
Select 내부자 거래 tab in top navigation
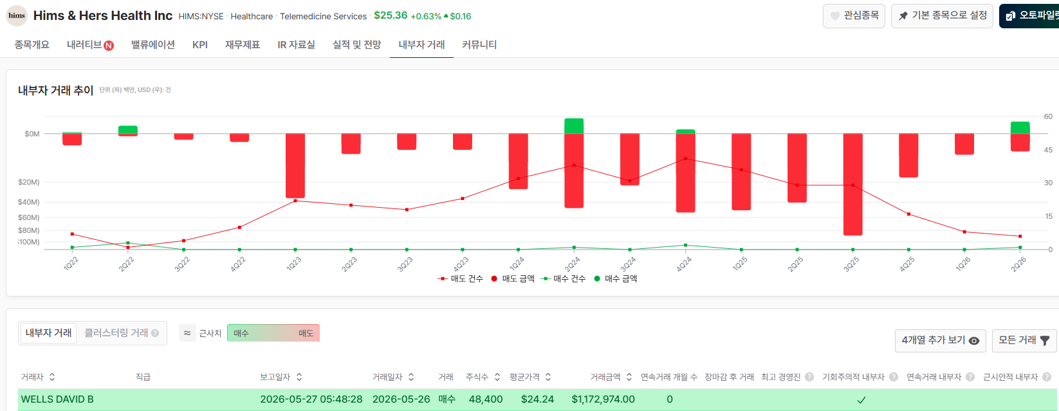[421, 44]
